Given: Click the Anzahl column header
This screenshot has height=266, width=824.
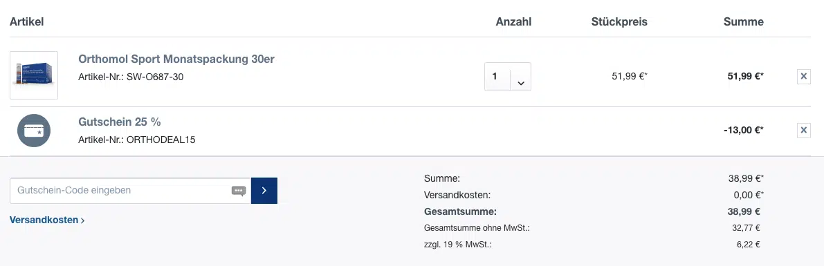Looking at the screenshot, I should (x=513, y=21).
